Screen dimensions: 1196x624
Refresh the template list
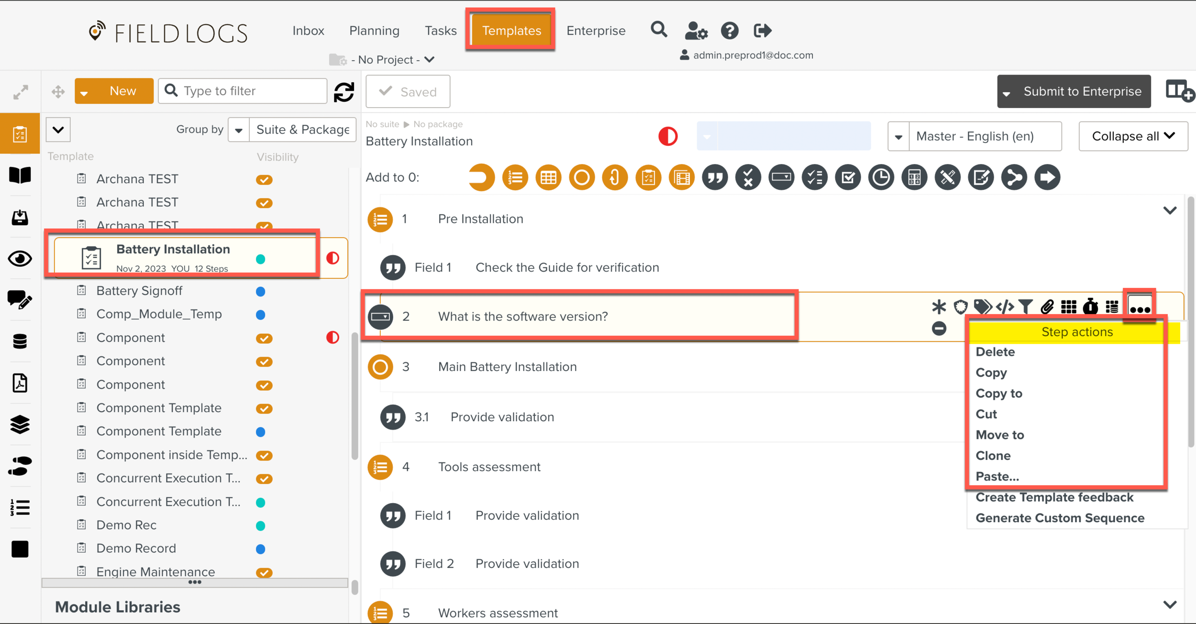[x=344, y=92]
